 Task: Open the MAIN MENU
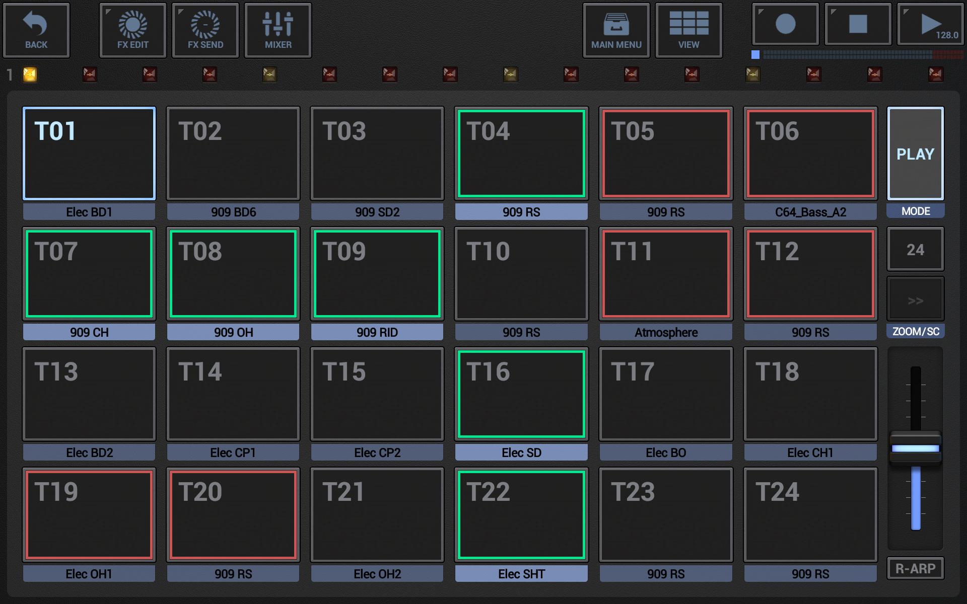click(x=616, y=30)
